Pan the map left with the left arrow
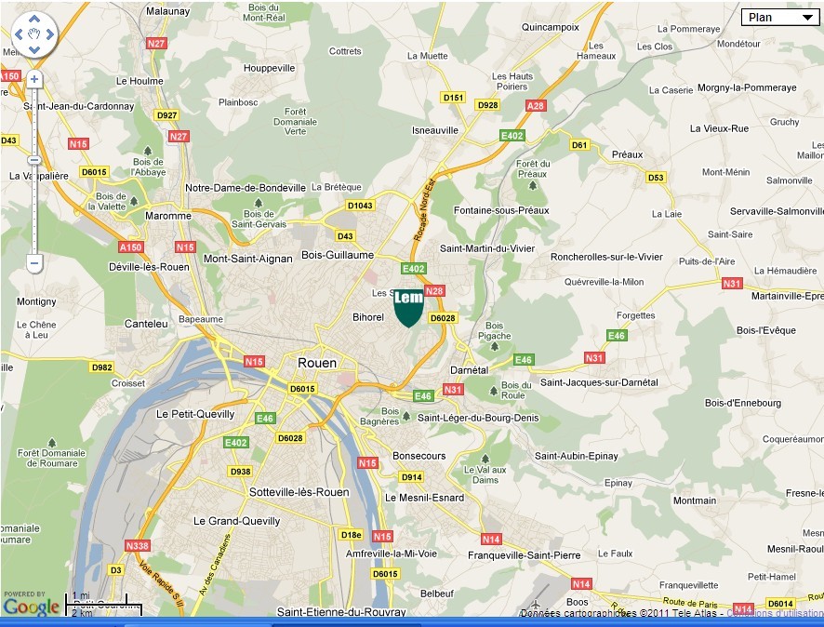 coord(20,34)
